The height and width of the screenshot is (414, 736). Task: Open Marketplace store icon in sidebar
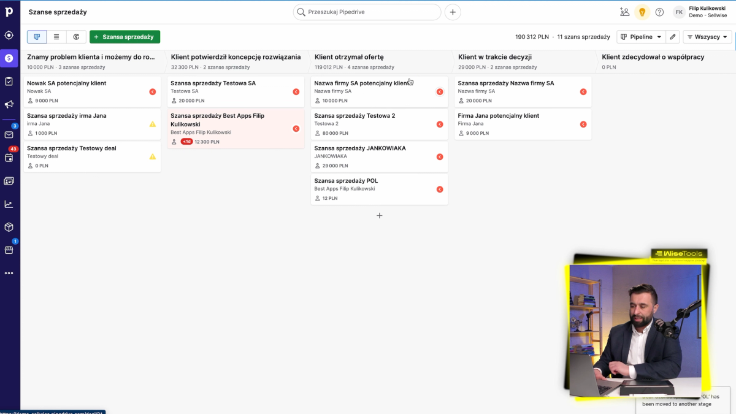[x=9, y=250]
